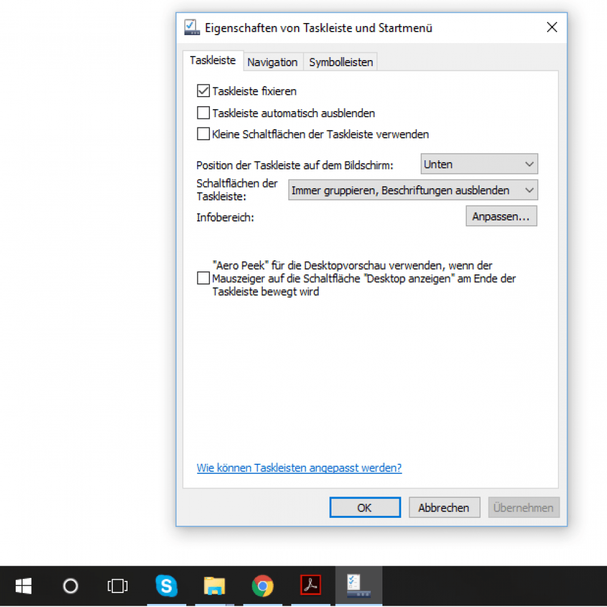Open File Explorer from the taskbar

[214, 585]
